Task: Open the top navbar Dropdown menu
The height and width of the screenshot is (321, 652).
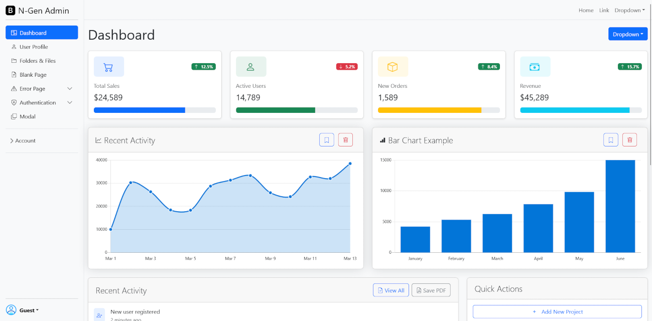Action: [x=629, y=10]
